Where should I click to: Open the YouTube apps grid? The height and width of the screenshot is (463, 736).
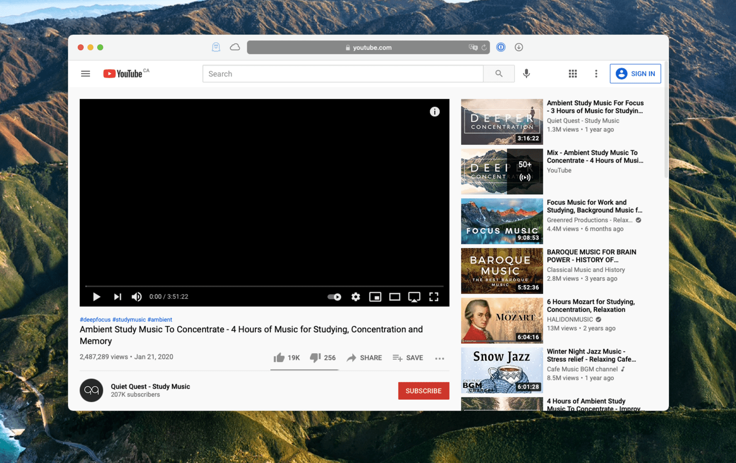[x=573, y=74]
